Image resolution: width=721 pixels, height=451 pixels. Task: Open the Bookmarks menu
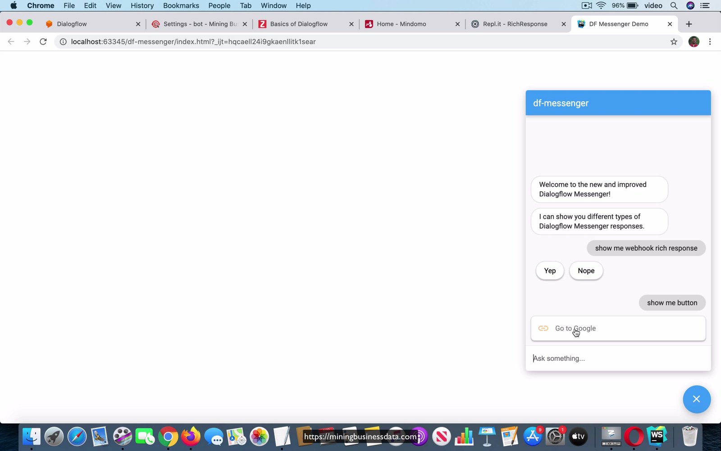coord(181,5)
